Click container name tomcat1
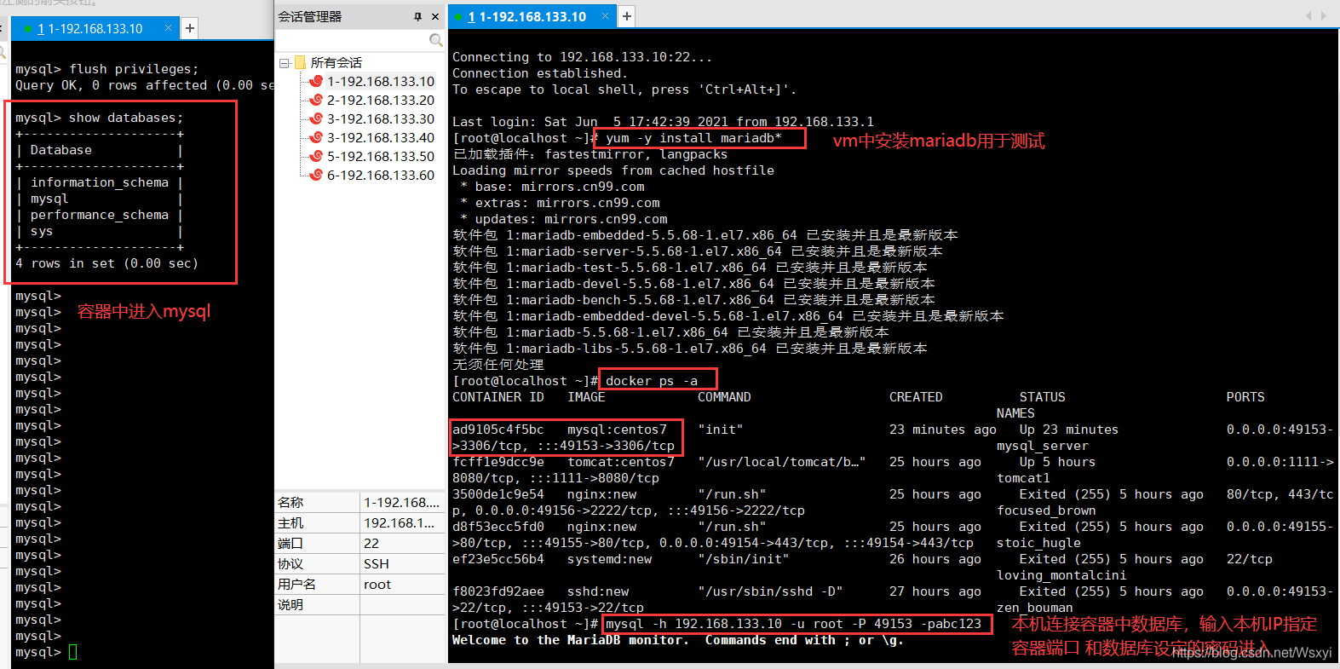 pos(1023,478)
